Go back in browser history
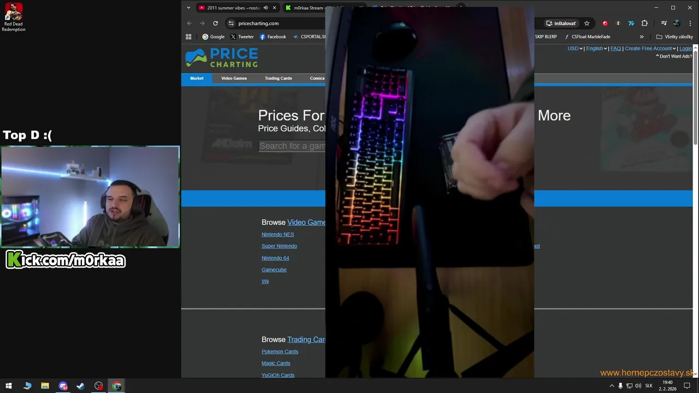The image size is (699, 393). [x=189, y=23]
